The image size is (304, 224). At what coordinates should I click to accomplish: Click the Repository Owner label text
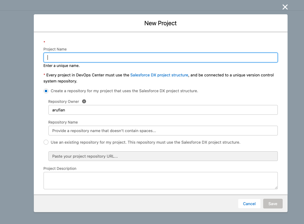pos(64,102)
